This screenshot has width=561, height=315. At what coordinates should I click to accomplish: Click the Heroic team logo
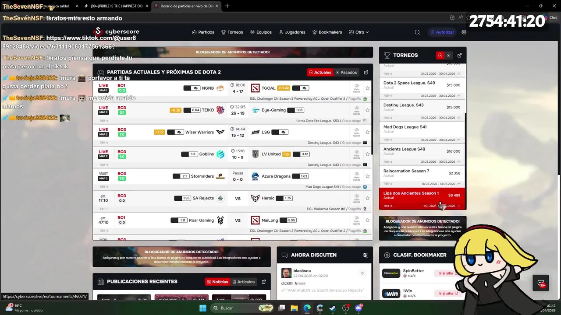255,198
